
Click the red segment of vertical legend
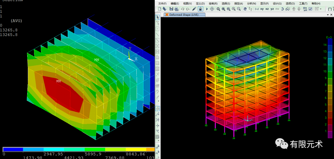coord(330,121)
